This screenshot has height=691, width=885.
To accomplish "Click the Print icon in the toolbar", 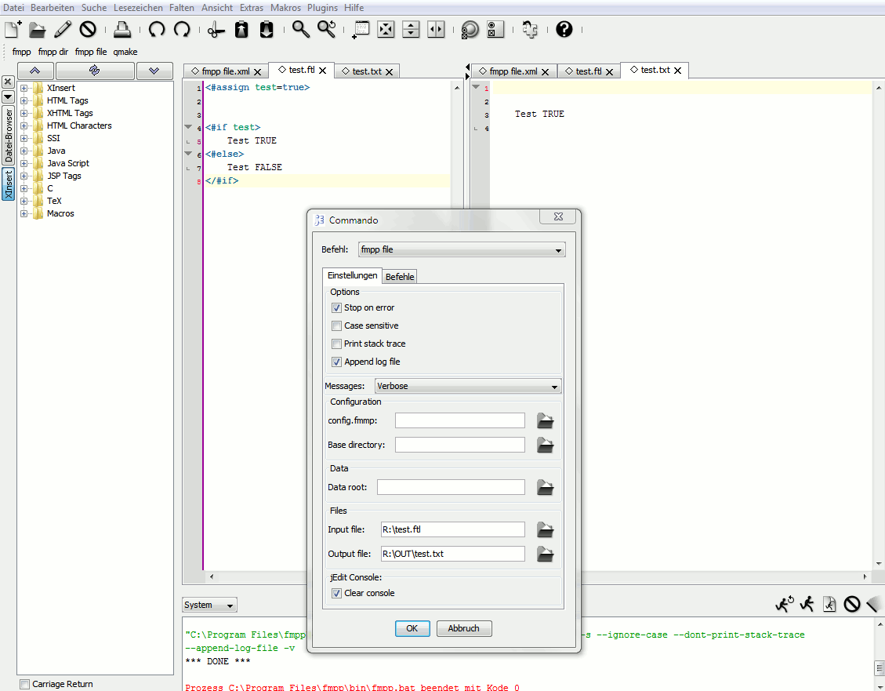I will point(122,30).
